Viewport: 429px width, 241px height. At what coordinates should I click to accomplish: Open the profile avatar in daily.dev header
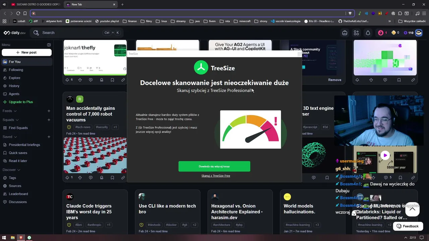point(419,33)
